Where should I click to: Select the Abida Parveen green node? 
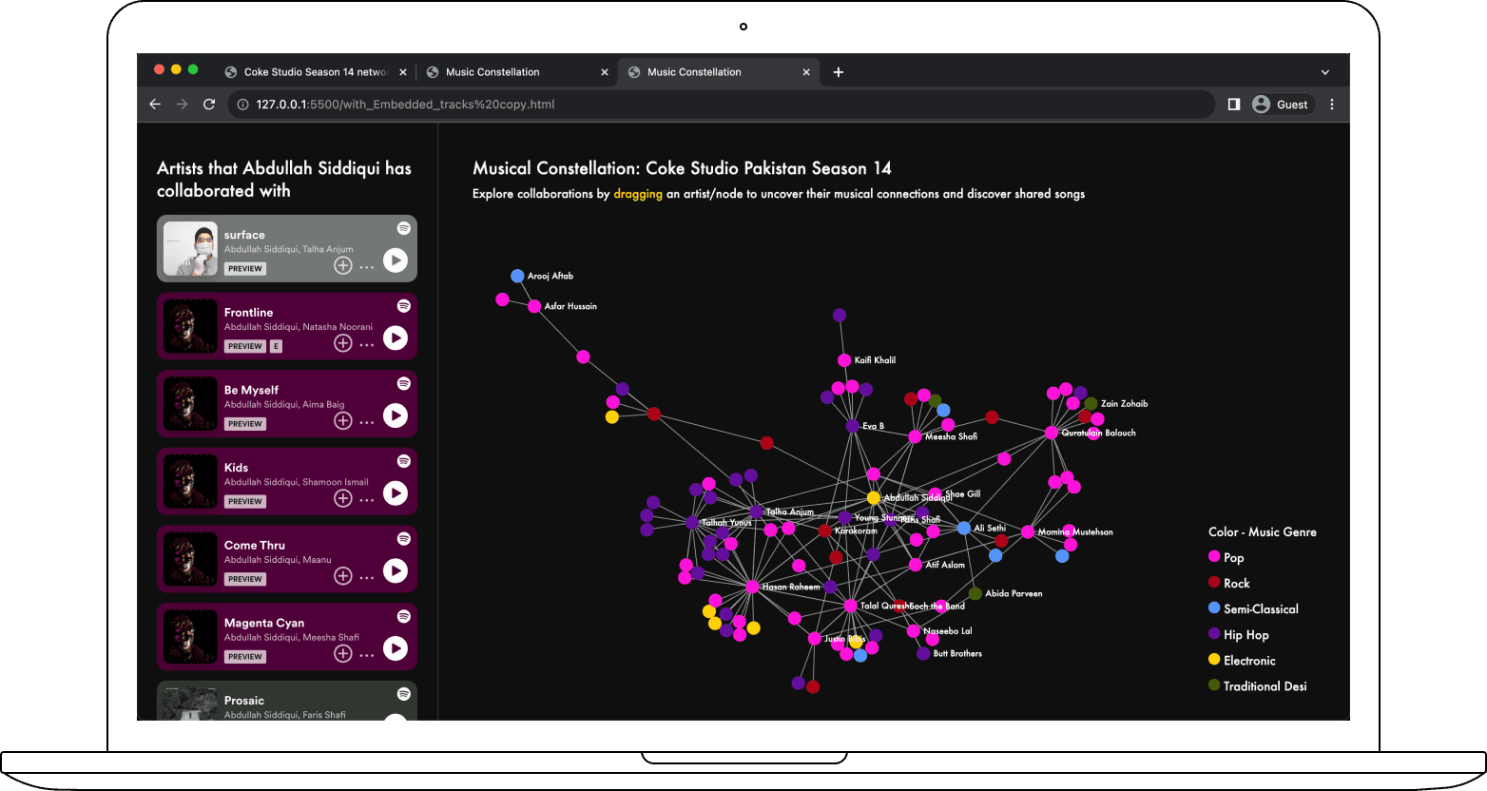(975, 593)
